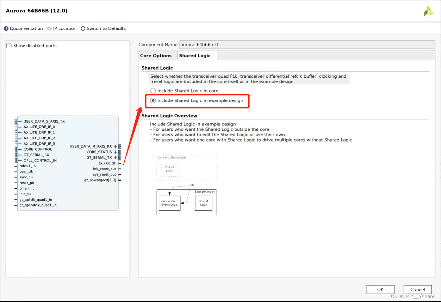This screenshot has width=441, height=302.
Task: Click Switch to Defaults
Action: (x=103, y=28)
